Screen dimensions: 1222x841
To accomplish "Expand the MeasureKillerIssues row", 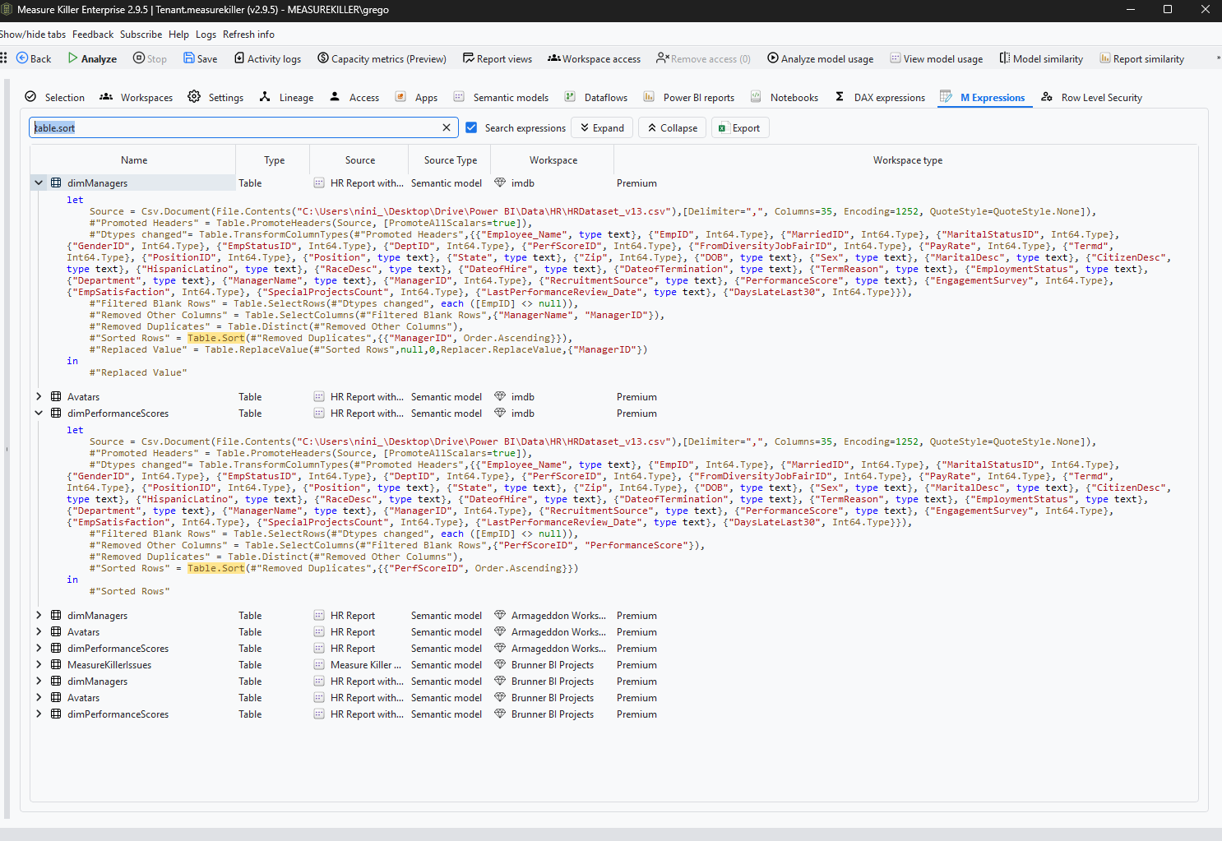I will pyautogui.click(x=38, y=664).
